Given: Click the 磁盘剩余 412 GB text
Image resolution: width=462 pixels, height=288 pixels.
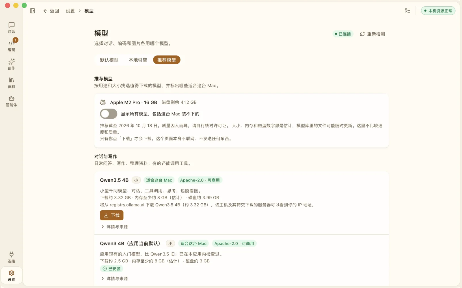Looking at the screenshot, I should 179,102.
